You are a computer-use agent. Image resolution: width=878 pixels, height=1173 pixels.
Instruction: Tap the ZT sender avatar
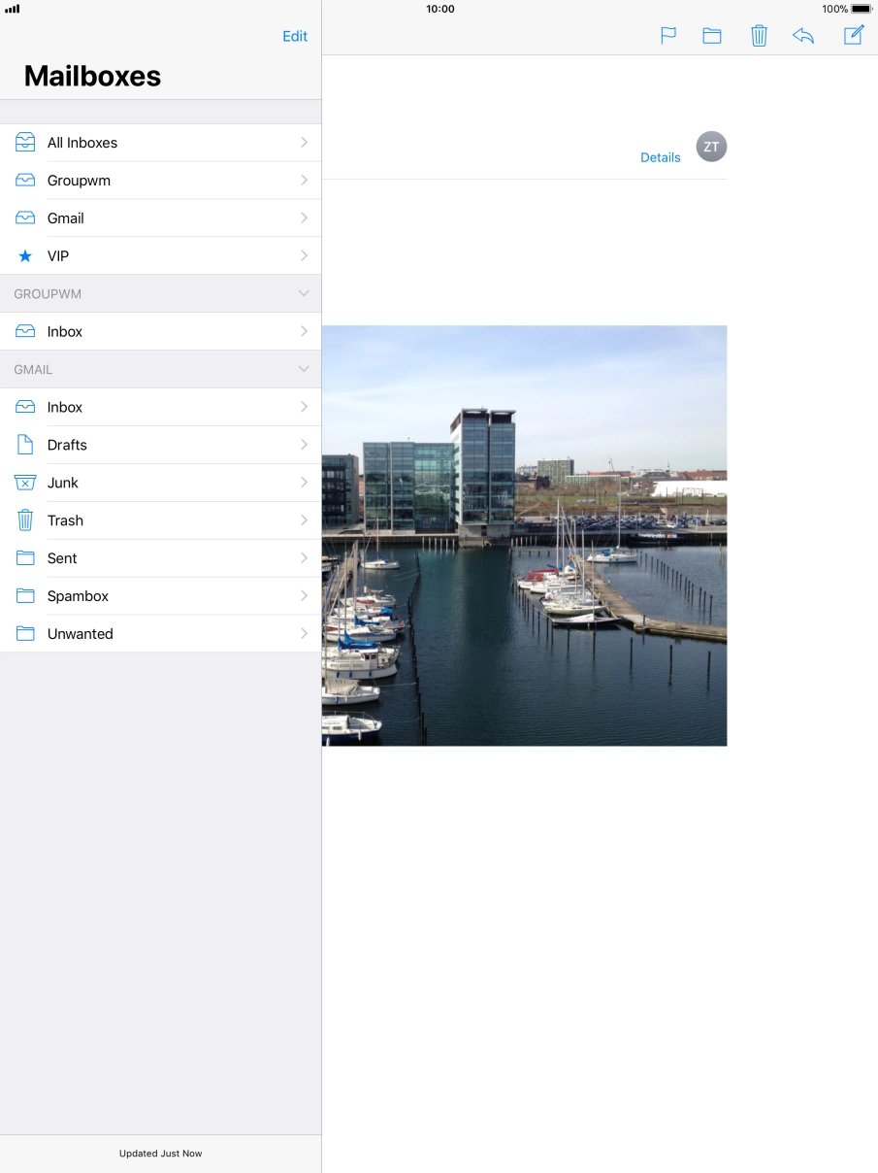711,147
